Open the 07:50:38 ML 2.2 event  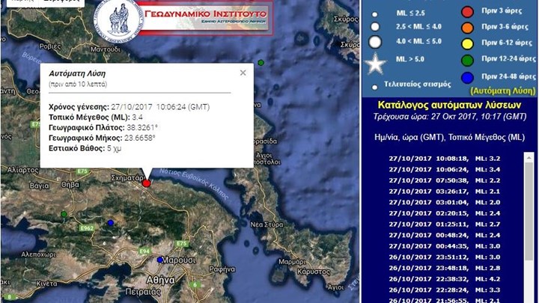point(449,180)
